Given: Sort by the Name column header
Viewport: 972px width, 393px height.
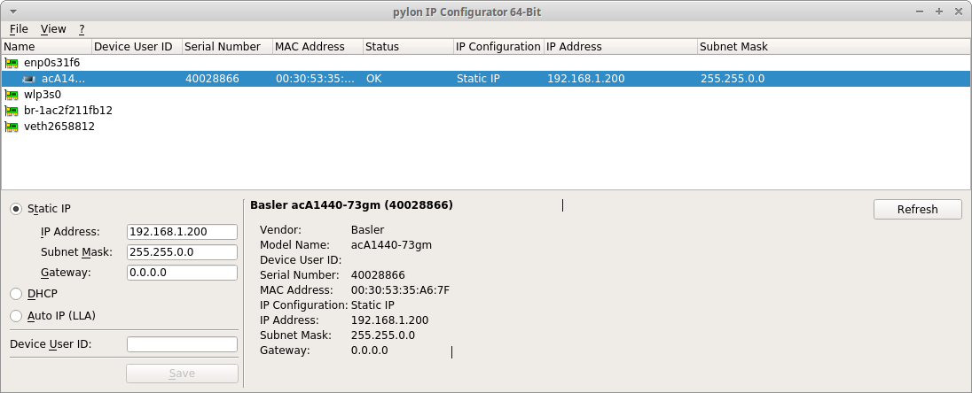Looking at the screenshot, I should click(x=46, y=47).
